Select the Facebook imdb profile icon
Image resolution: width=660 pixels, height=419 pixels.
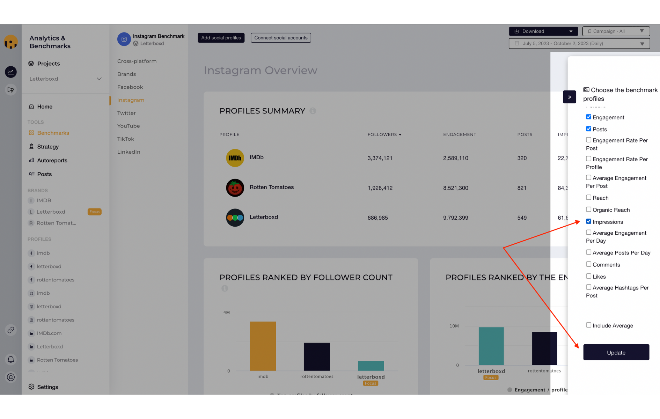31,253
